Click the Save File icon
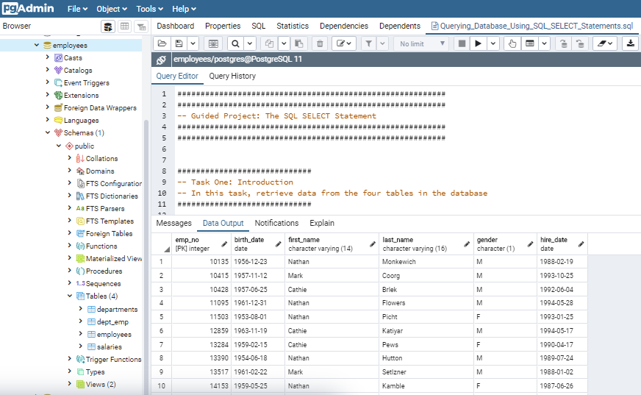Screen dimensions: 641x395 (179, 43)
